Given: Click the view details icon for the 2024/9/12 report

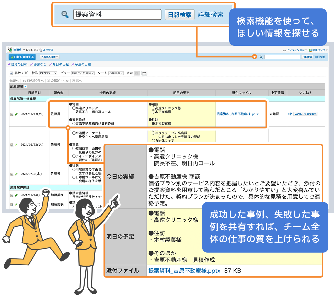Looking at the screenshot, I should click(x=12, y=174).
